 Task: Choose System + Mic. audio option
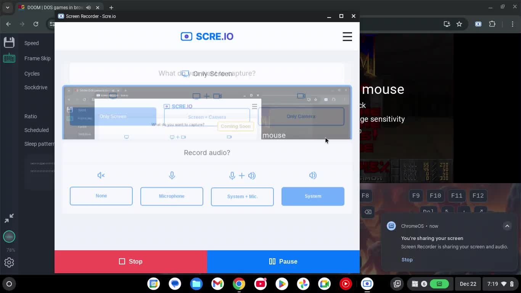click(x=242, y=197)
